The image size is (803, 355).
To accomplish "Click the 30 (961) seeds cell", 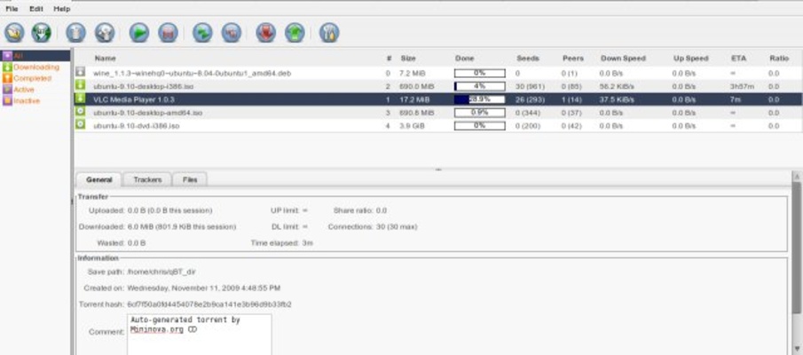I will 530,87.
